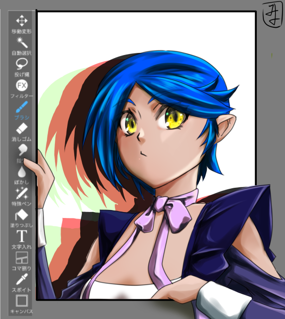Choose the 投げ縄 lasso tool
Image resolution: width=285 pixels, height=319 pixels.
(x=22, y=68)
